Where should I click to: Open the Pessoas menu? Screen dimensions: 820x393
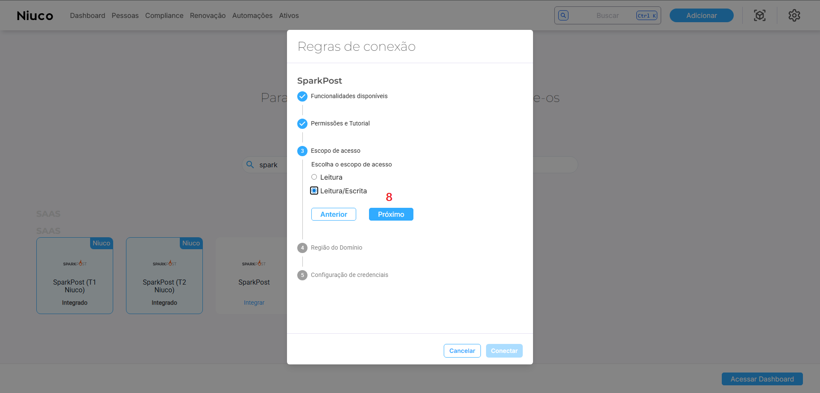coord(125,15)
